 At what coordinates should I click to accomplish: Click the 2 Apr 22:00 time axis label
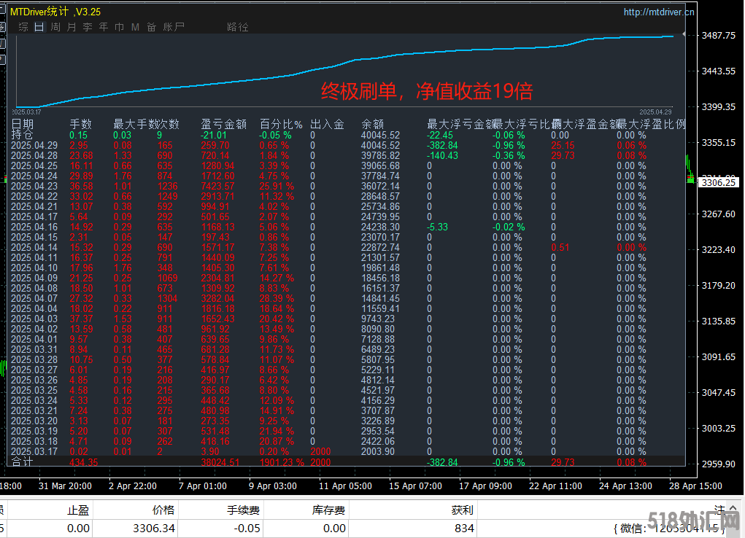coord(133,486)
